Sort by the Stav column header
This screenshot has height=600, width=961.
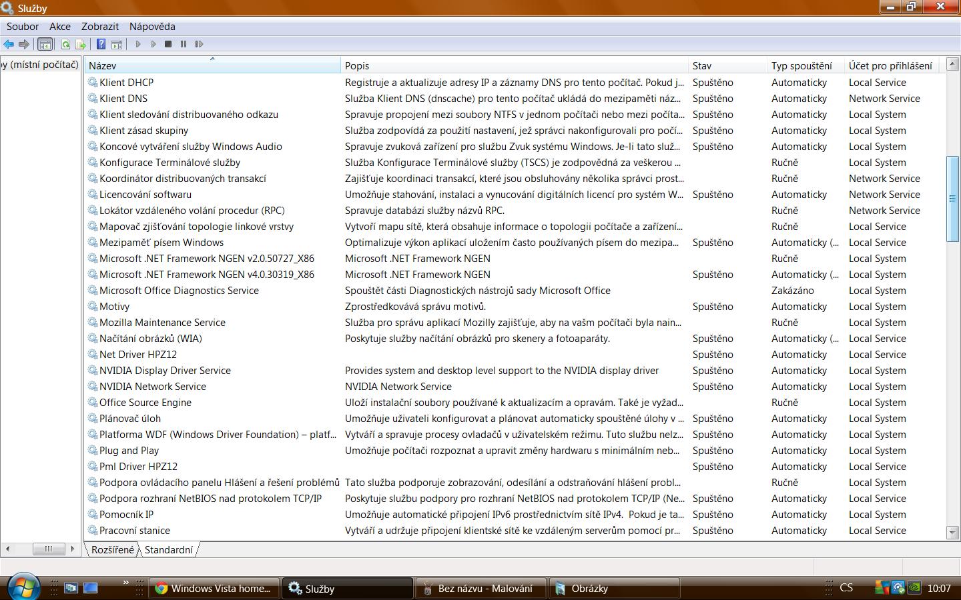727,65
